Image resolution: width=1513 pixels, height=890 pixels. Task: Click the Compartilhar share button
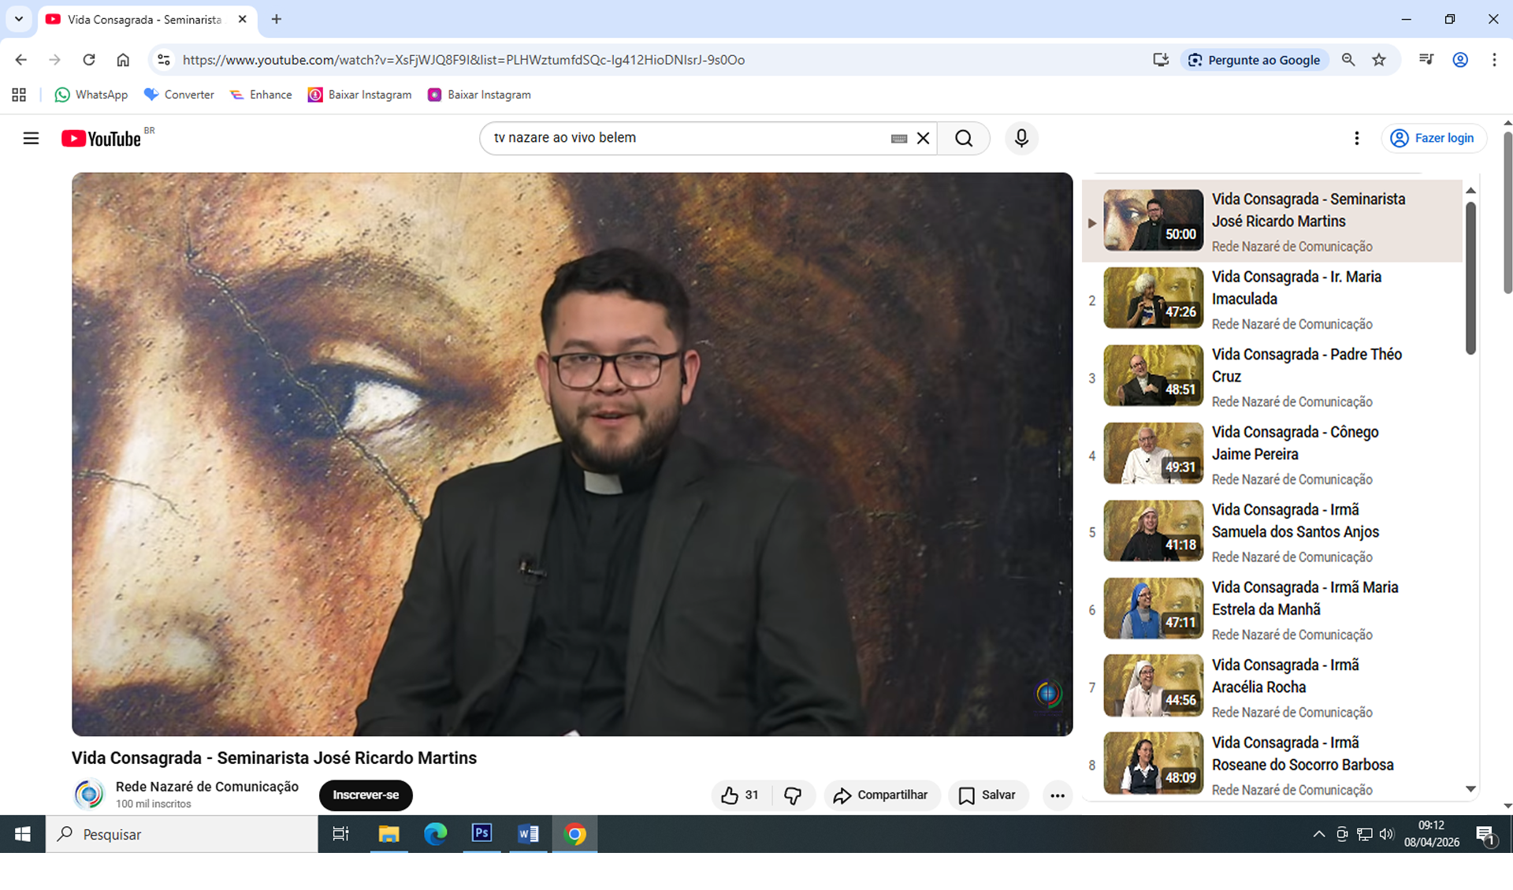(881, 795)
